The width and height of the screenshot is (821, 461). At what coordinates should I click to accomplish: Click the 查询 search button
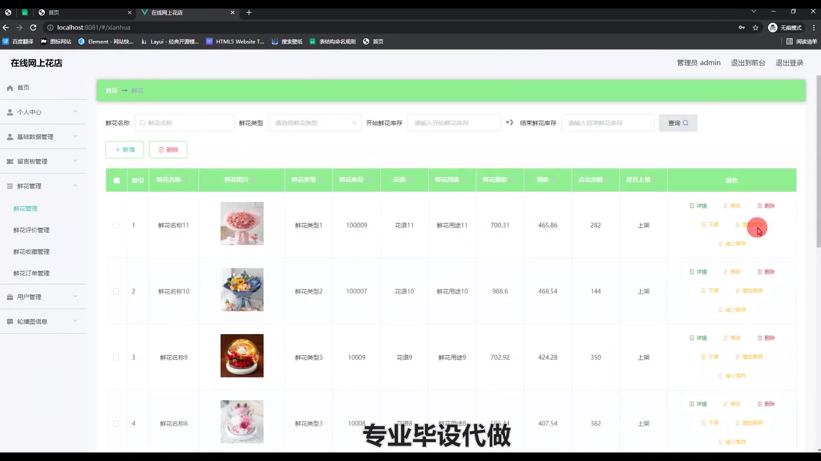pos(678,123)
